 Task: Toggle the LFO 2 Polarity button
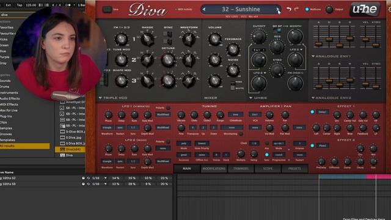point(169,141)
